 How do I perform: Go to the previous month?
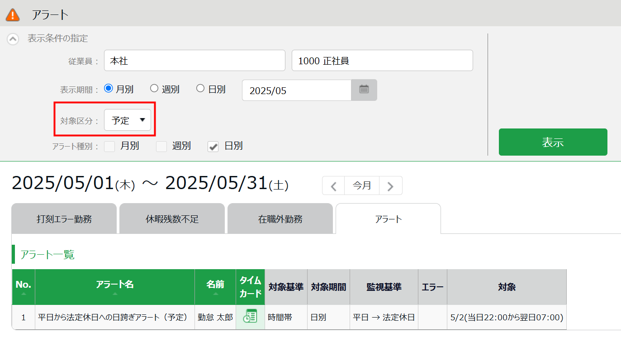pos(333,186)
